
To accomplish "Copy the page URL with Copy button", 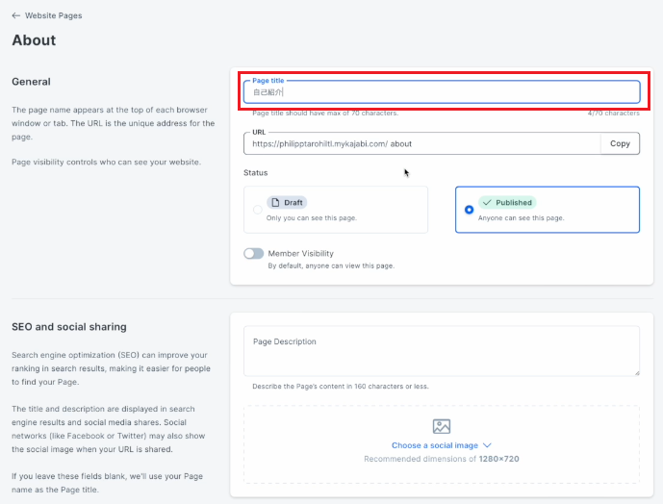I will [x=620, y=143].
